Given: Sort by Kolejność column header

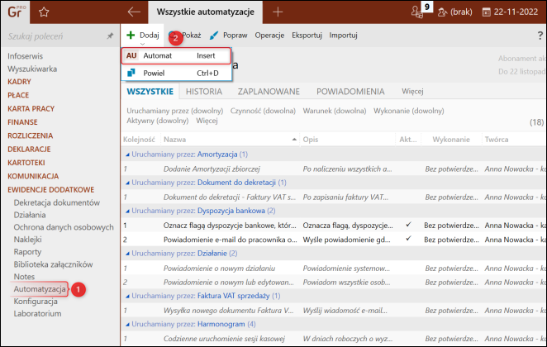Looking at the screenshot, I should pyautogui.click(x=139, y=140).
